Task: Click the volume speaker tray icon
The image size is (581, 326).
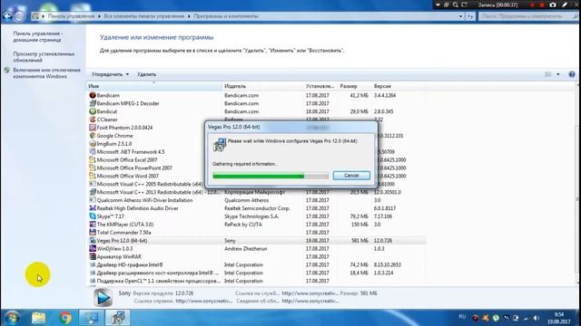Action: pos(536,318)
